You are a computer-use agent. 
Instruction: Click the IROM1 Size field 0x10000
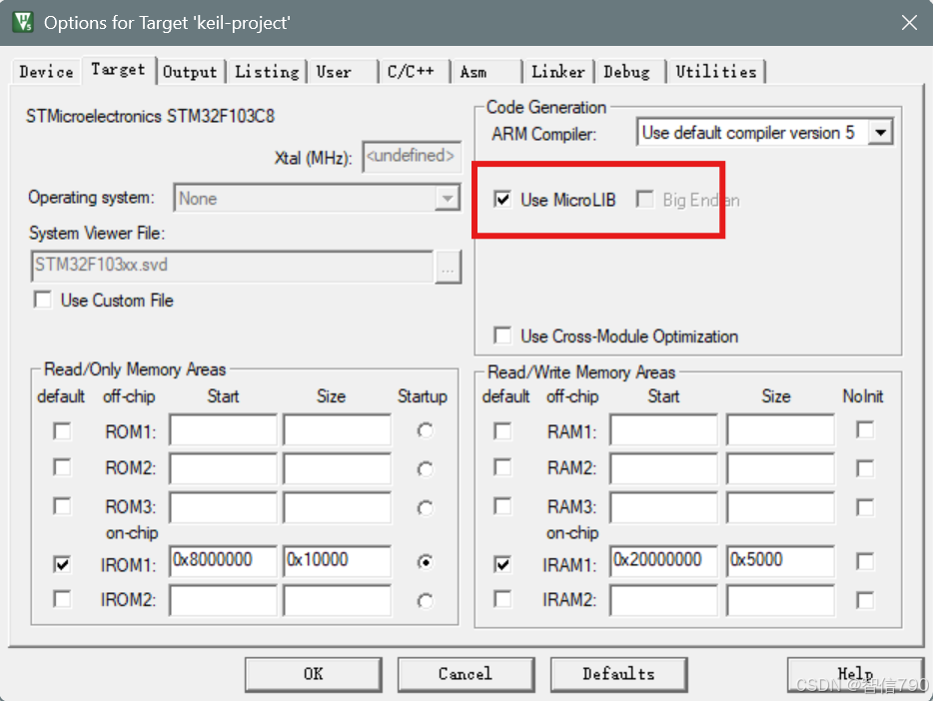[x=338, y=561]
